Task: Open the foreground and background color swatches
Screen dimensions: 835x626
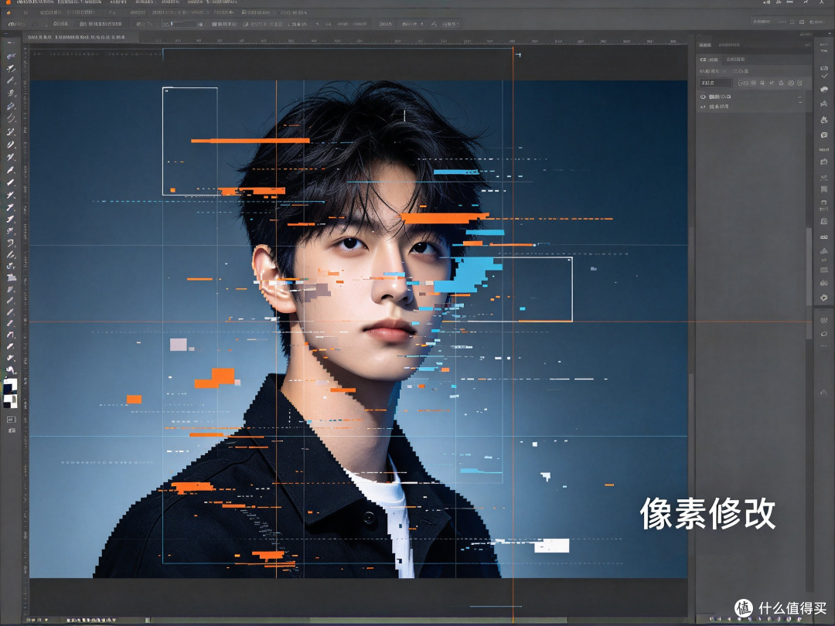Action: pos(11,393)
